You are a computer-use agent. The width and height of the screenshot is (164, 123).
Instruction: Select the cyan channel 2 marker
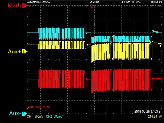click(x=24, y=114)
